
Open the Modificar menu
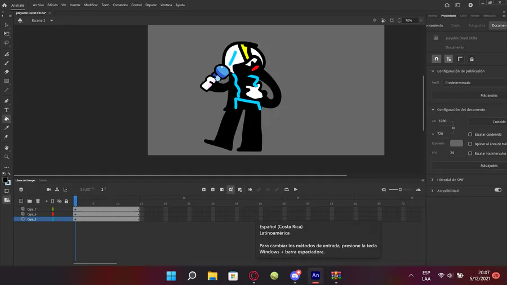point(91,5)
